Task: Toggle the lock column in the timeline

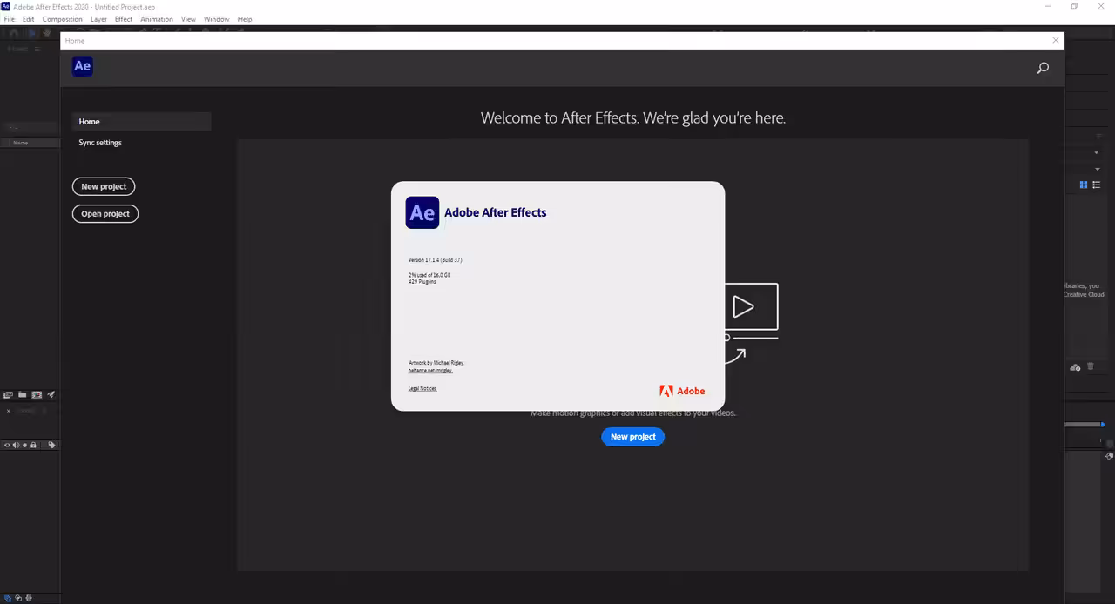Action: pyautogui.click(x=33, y=445)
